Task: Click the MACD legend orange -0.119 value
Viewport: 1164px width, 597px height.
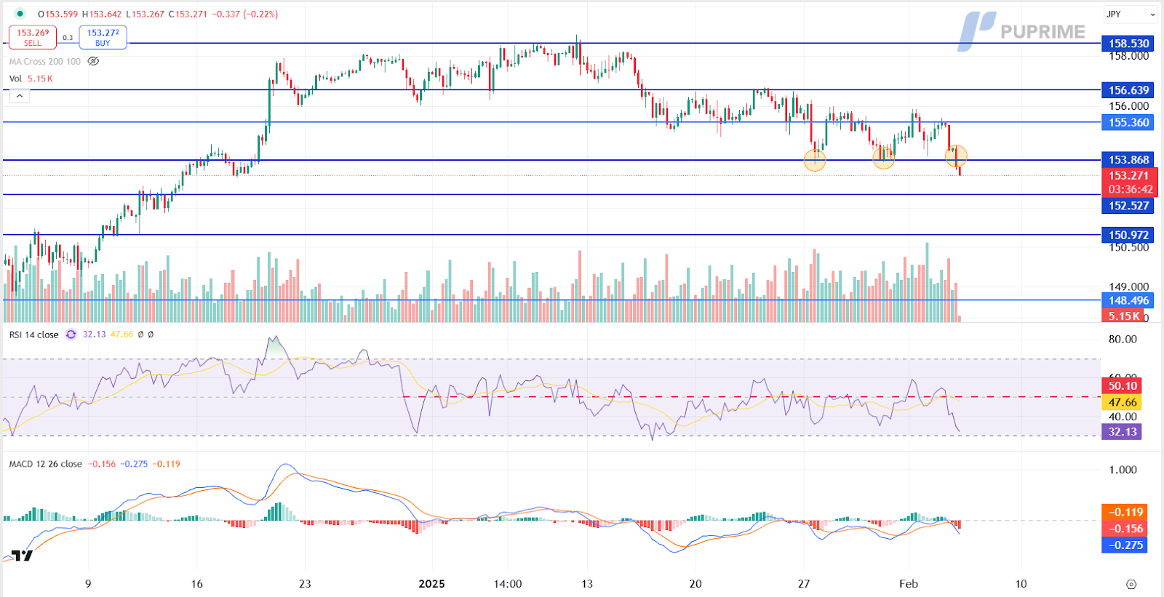Action: tap(167, 464)
